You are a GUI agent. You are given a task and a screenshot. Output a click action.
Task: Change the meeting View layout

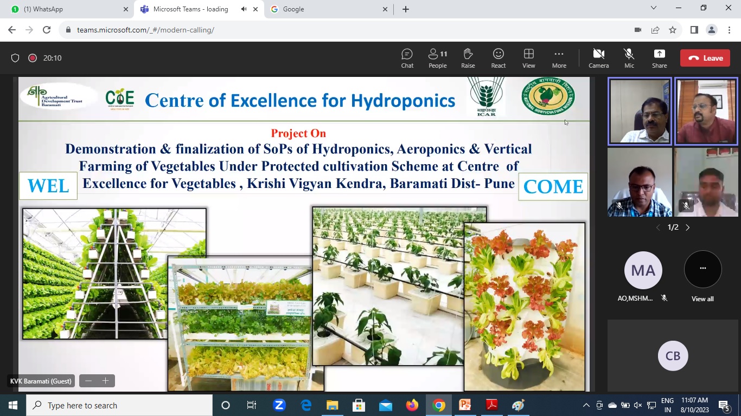[528, 58]
